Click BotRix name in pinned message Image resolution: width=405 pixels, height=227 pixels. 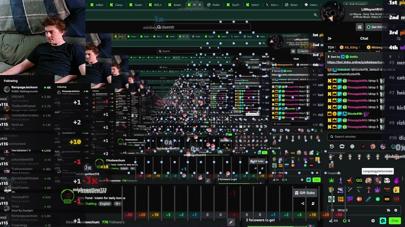pos(354,57)
